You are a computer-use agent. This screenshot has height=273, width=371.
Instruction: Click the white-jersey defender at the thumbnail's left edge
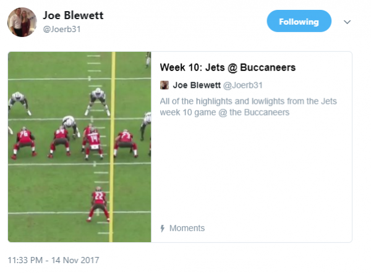coord(17,102)
